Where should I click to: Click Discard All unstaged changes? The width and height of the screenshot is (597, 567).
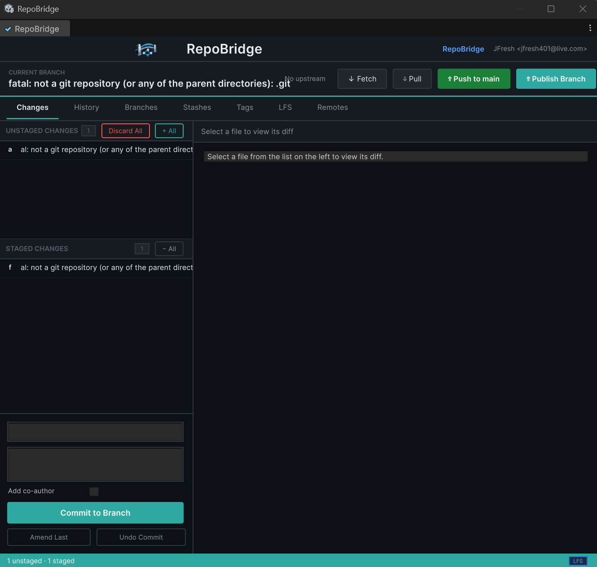tap(126, 131)
